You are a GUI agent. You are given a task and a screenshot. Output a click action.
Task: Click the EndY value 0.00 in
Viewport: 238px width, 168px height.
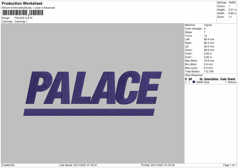[208, 57]
